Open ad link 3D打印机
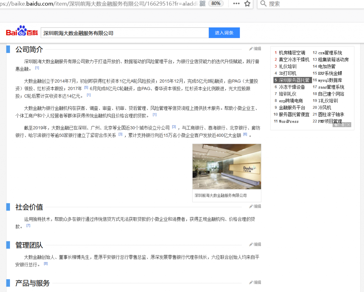This screenshot has height=292, width=364. click(x=287, y=73)
